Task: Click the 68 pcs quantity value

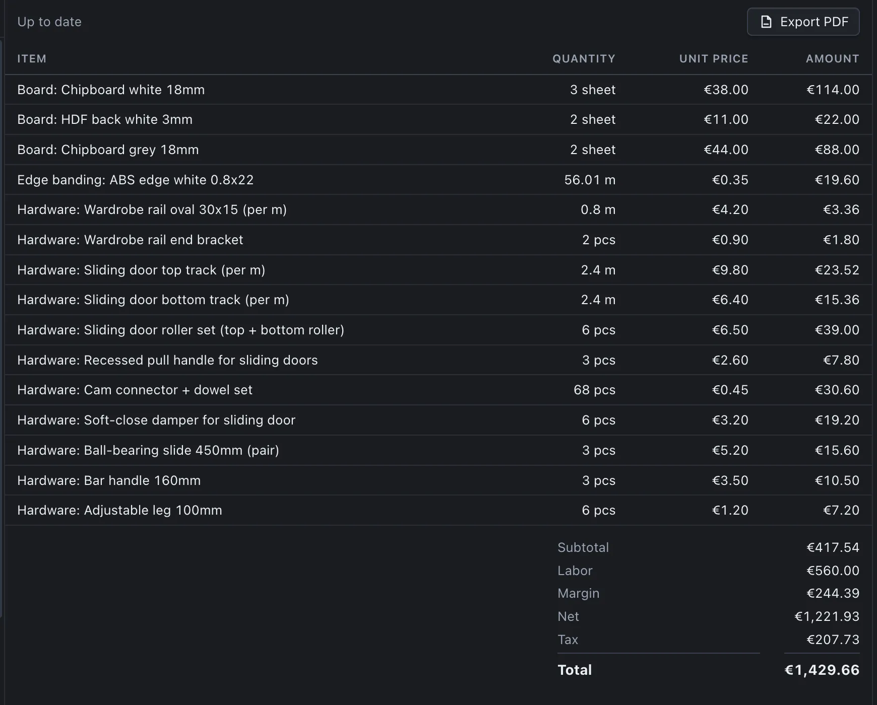Action: pyautogui.click(x=594, y=390)
